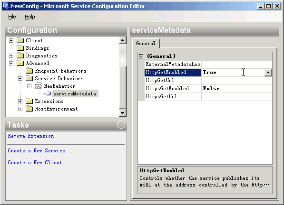Click Create a New Service link
Viewport: 284px width, 205px height.
coord(40,150)
